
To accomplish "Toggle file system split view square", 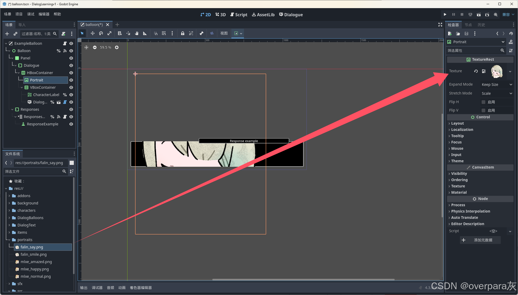I will 72,163.
